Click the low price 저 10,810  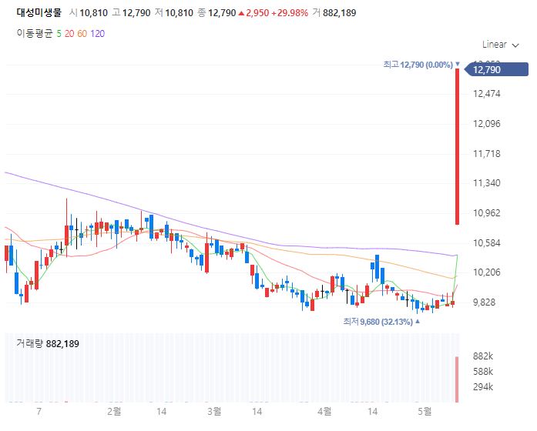point(174,13)
